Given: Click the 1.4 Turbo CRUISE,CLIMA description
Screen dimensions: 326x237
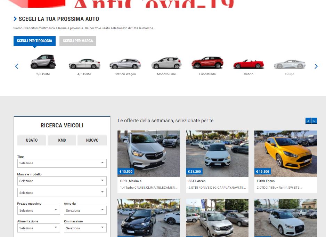Looking at the screenshot, I should click(x=149, y=188).
